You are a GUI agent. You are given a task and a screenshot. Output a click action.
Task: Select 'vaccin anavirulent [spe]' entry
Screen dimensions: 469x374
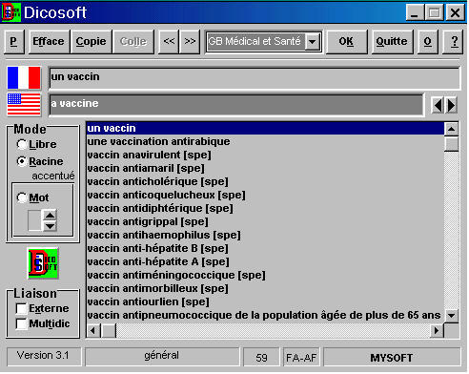265,155
